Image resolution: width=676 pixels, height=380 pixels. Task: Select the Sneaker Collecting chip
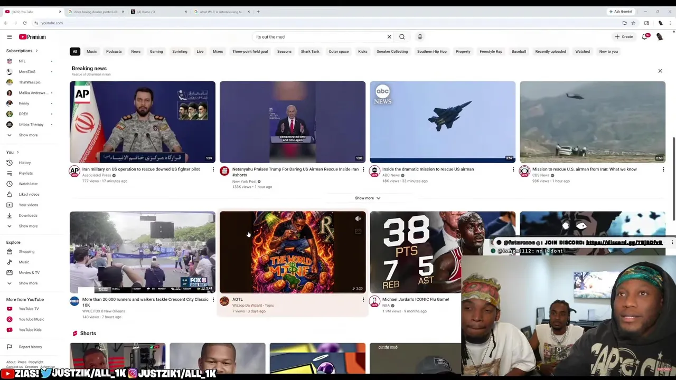pos(392,52)
